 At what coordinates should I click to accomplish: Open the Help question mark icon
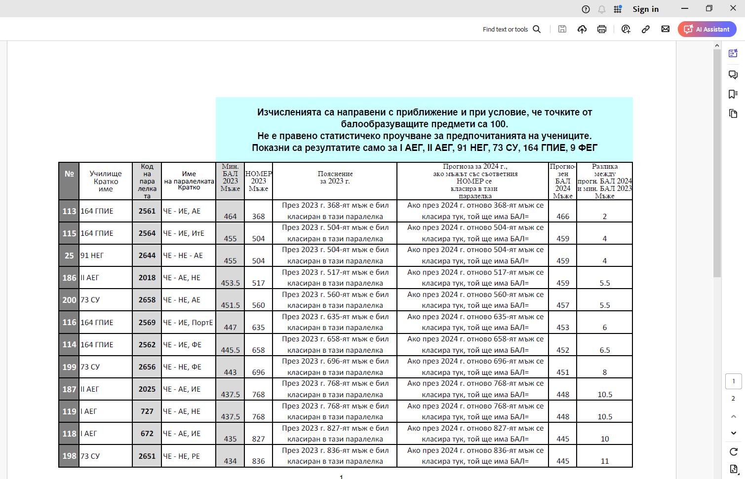tap(586, 9)
